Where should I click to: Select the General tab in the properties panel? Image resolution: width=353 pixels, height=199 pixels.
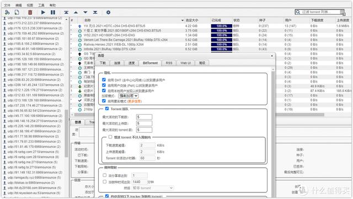pos(78,122)
